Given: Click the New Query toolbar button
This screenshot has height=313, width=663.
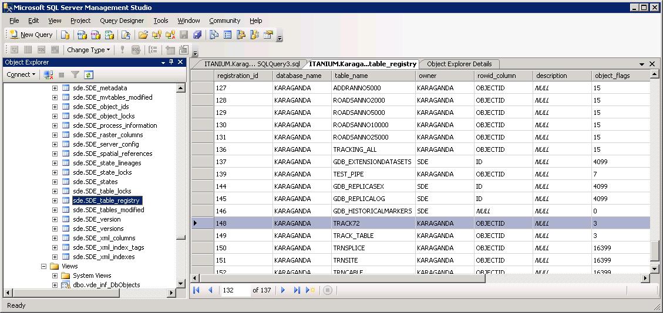Looking at the screenshot, I should [31, 35].
